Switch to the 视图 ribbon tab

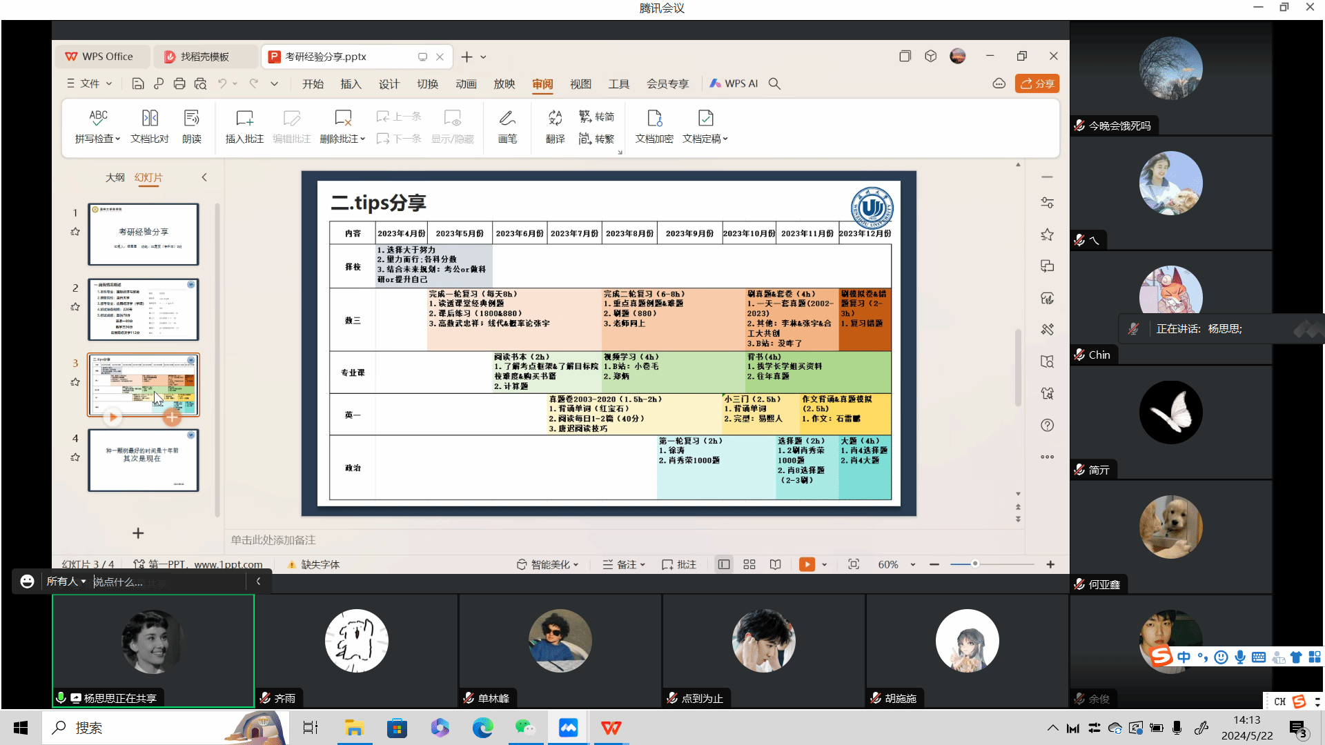580,83
